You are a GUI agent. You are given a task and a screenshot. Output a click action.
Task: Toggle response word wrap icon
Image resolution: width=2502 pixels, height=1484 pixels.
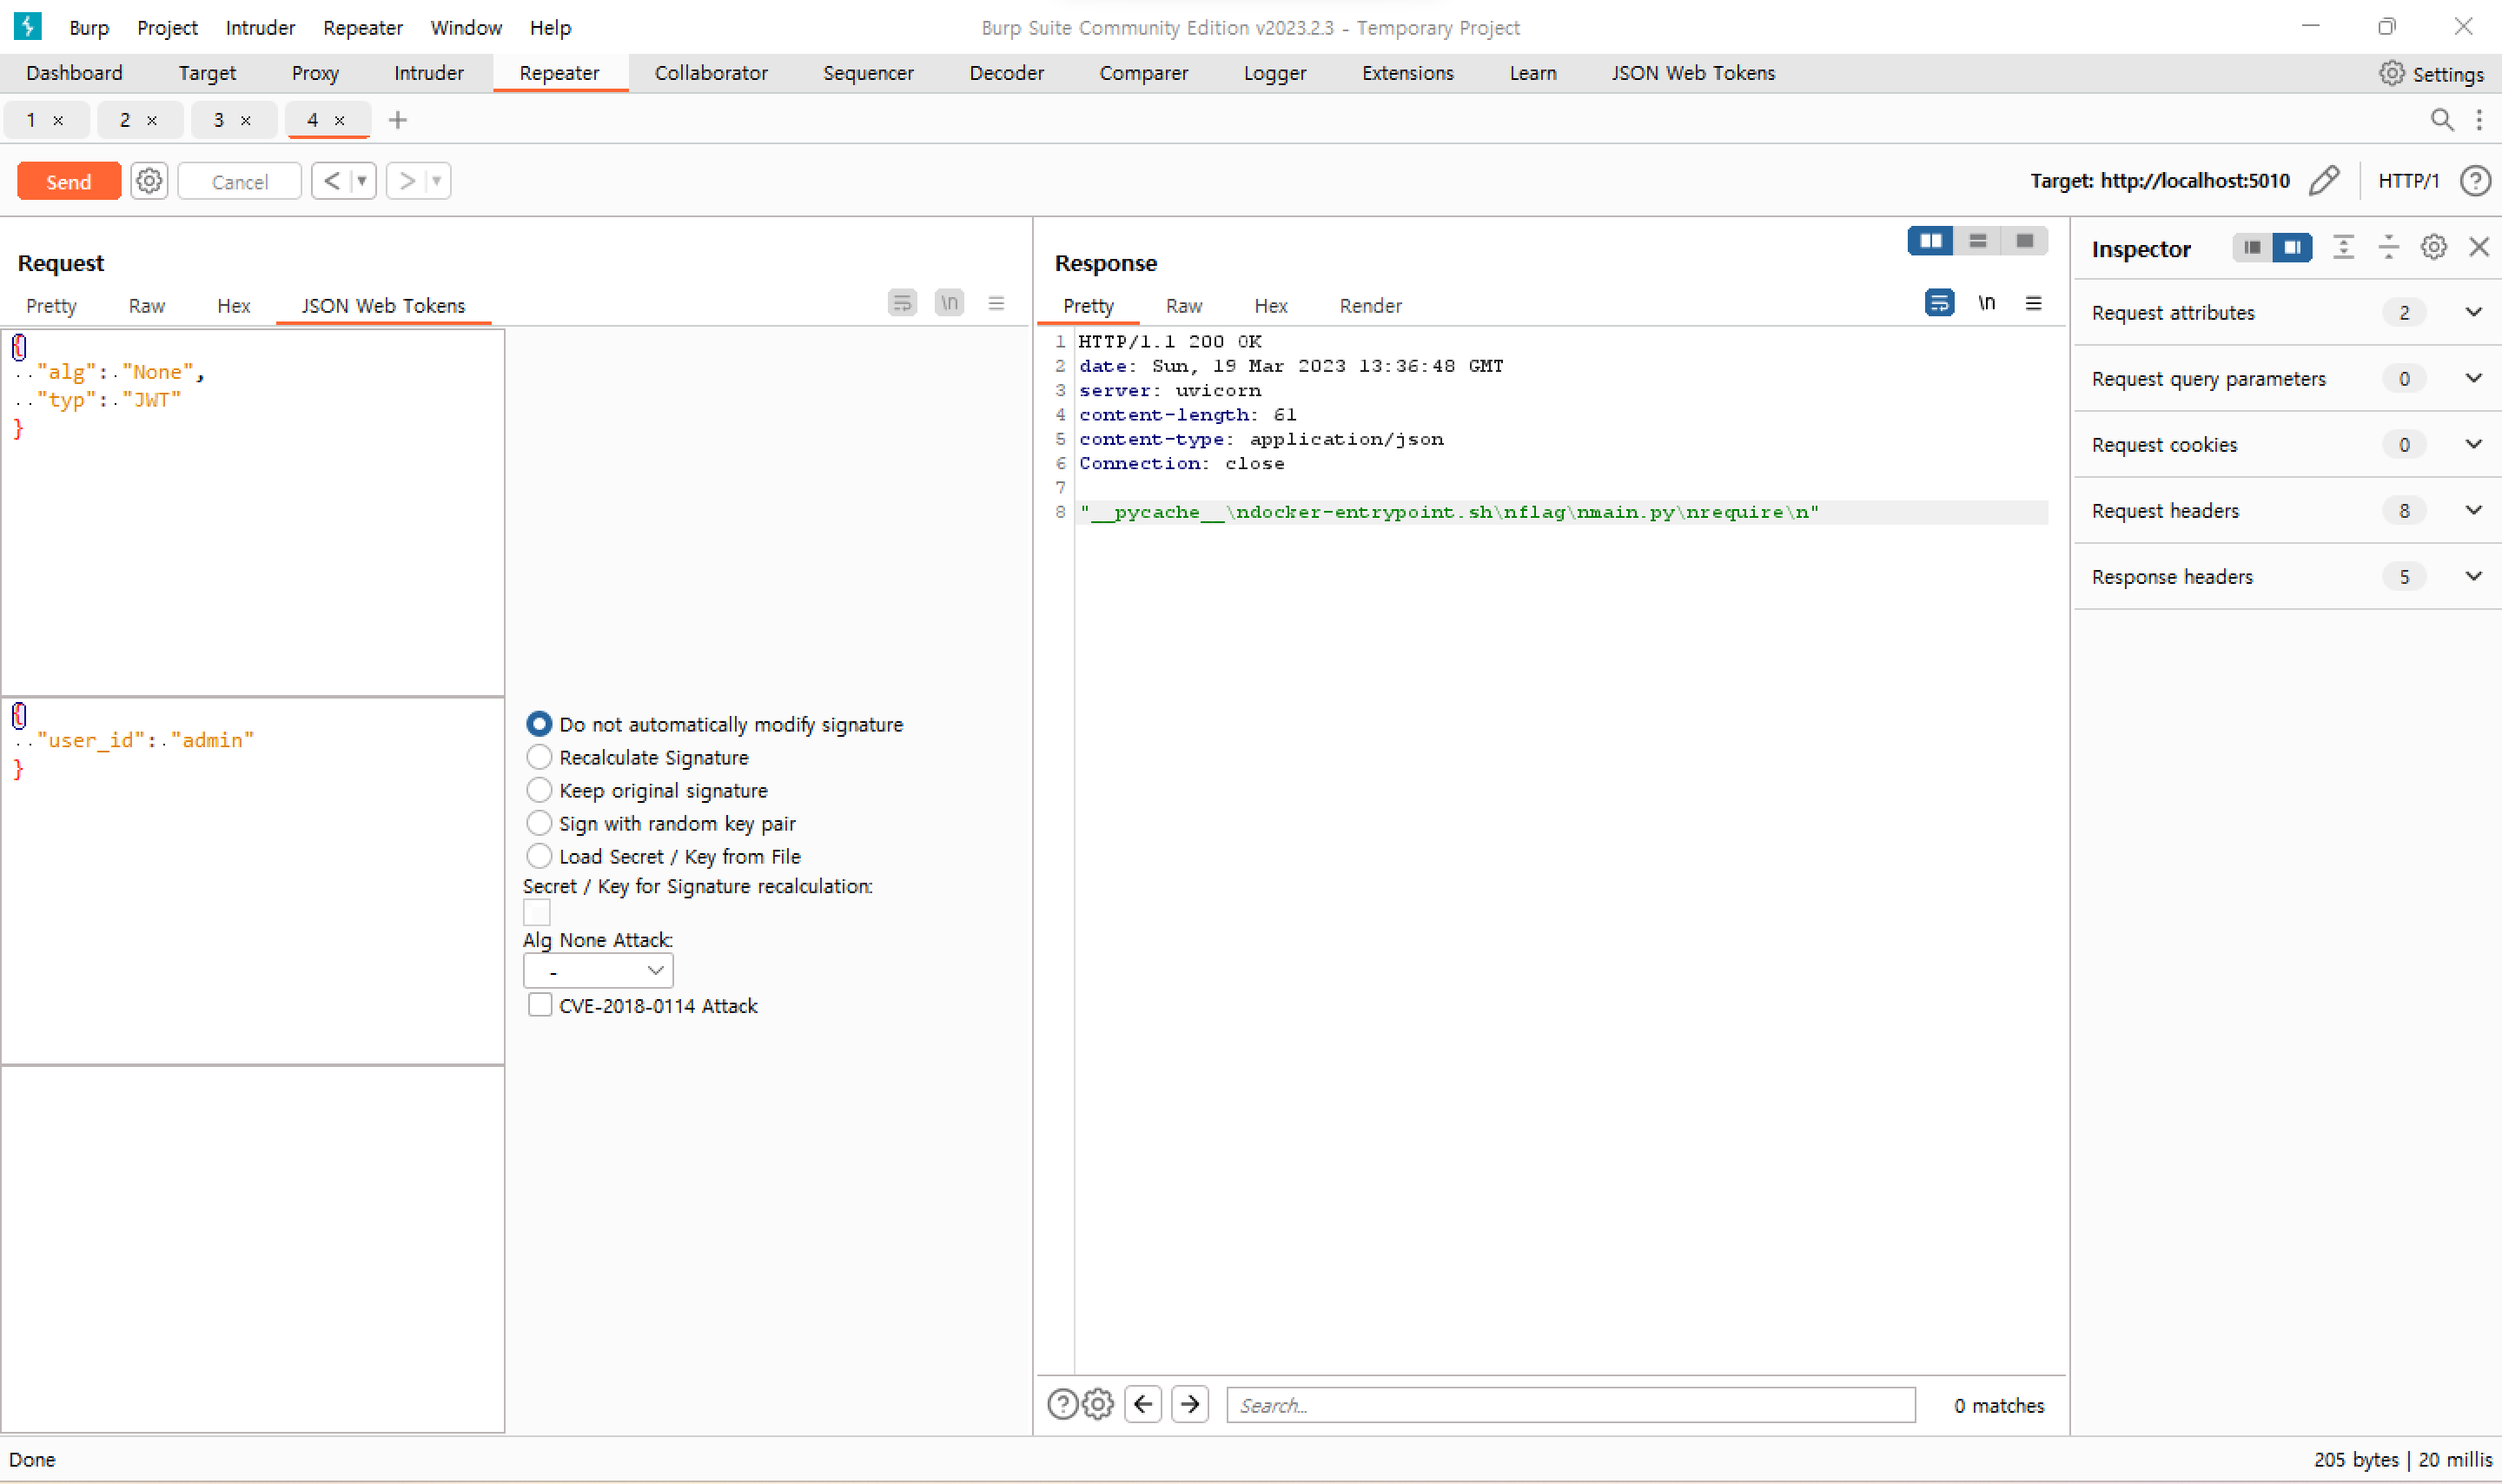pyautogui.click(x=1939, y=302)
